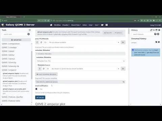Focus the search datasets input
Screen dimensions: 162x121
click(143, 34)
